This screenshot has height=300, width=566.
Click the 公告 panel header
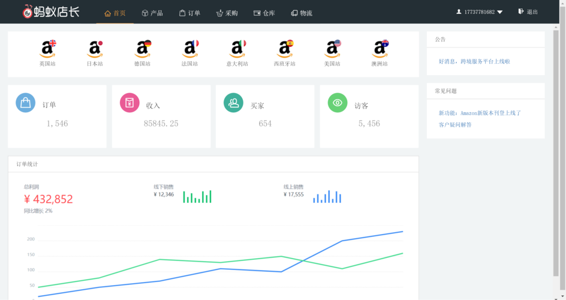(486, 40)
